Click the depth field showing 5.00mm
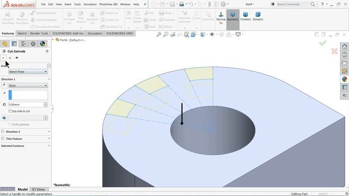The image size is (349, 196). (x=26, y=105)
